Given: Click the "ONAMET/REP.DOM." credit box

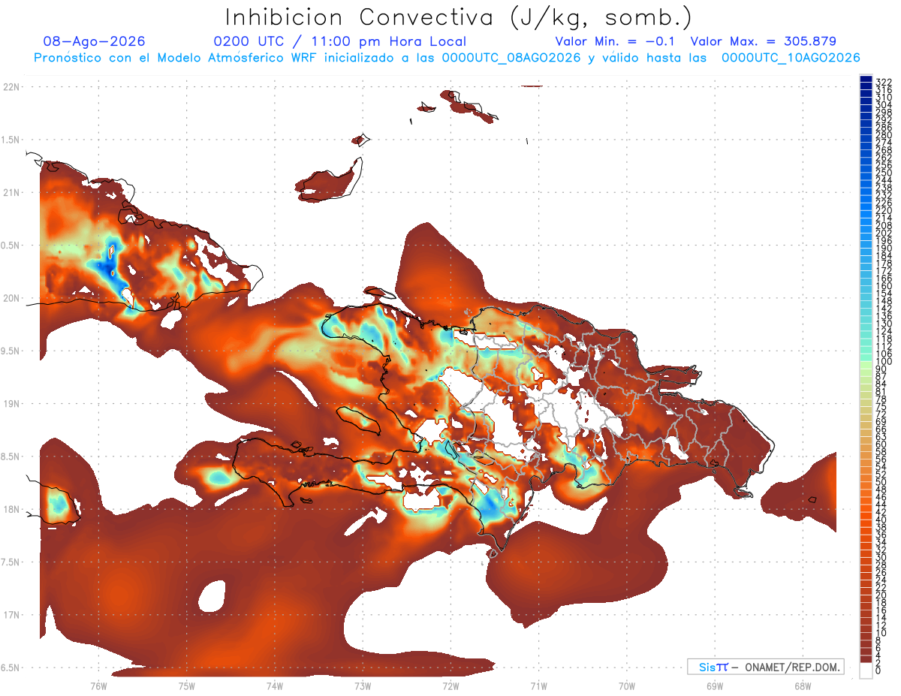Looking at the screenshot, I should (x=766, y=667).
